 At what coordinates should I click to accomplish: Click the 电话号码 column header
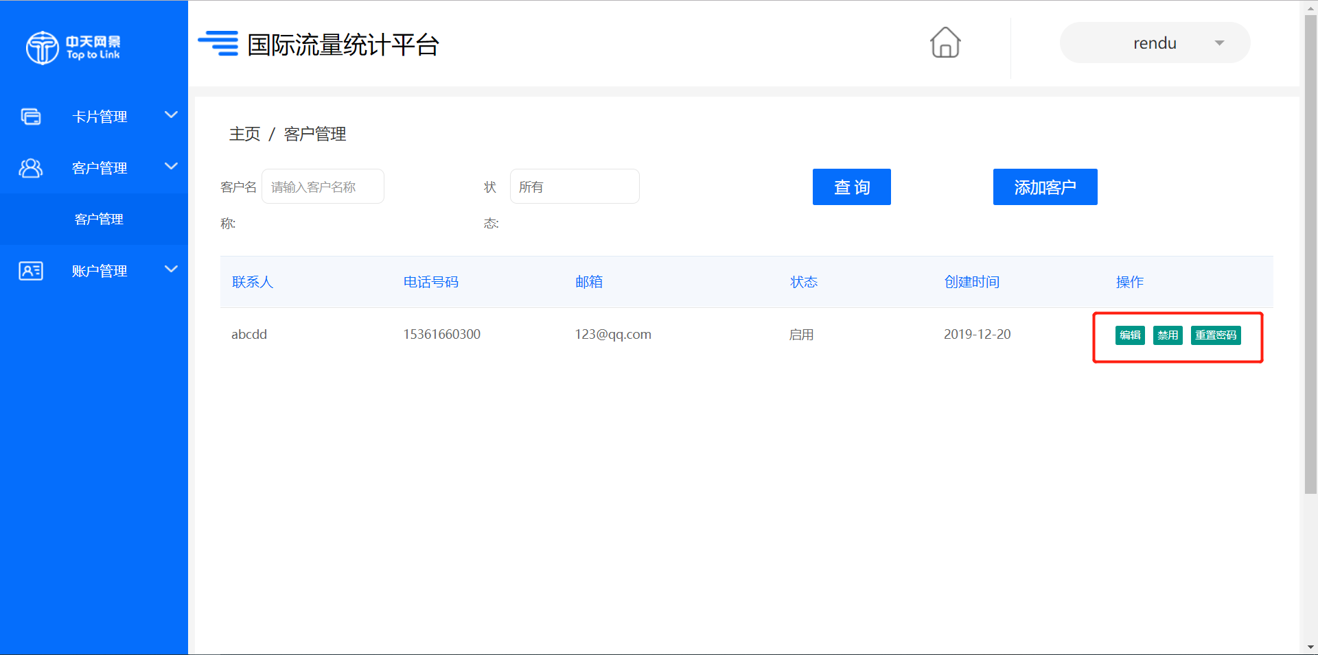[431, 282]
